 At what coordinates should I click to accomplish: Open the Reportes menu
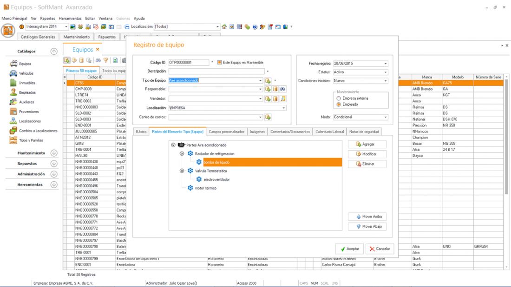pyautogui.click(x=47, y=19)
